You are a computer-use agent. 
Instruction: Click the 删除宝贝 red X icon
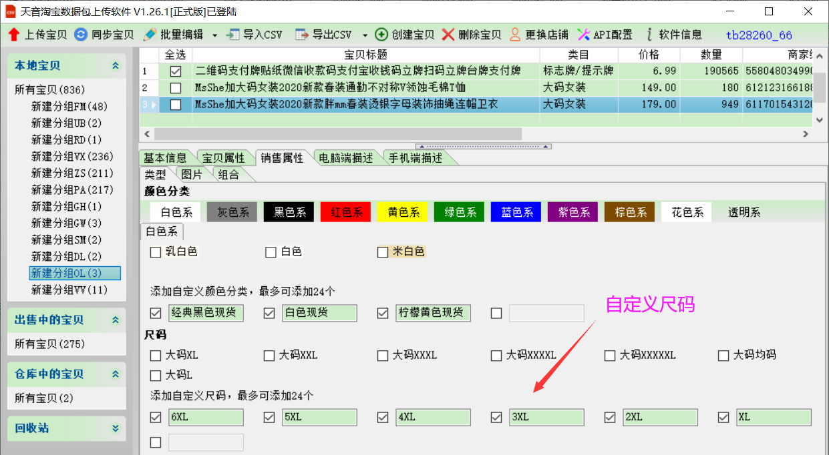(x=448, y=35)
